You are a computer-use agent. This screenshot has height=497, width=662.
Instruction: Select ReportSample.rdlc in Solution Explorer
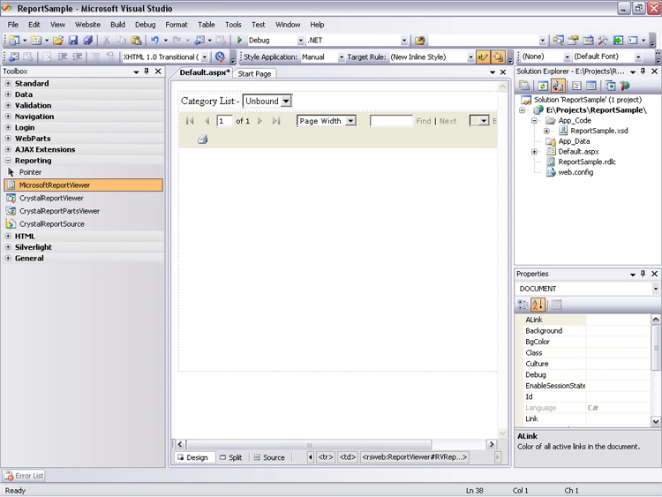(x=586, y=162)
